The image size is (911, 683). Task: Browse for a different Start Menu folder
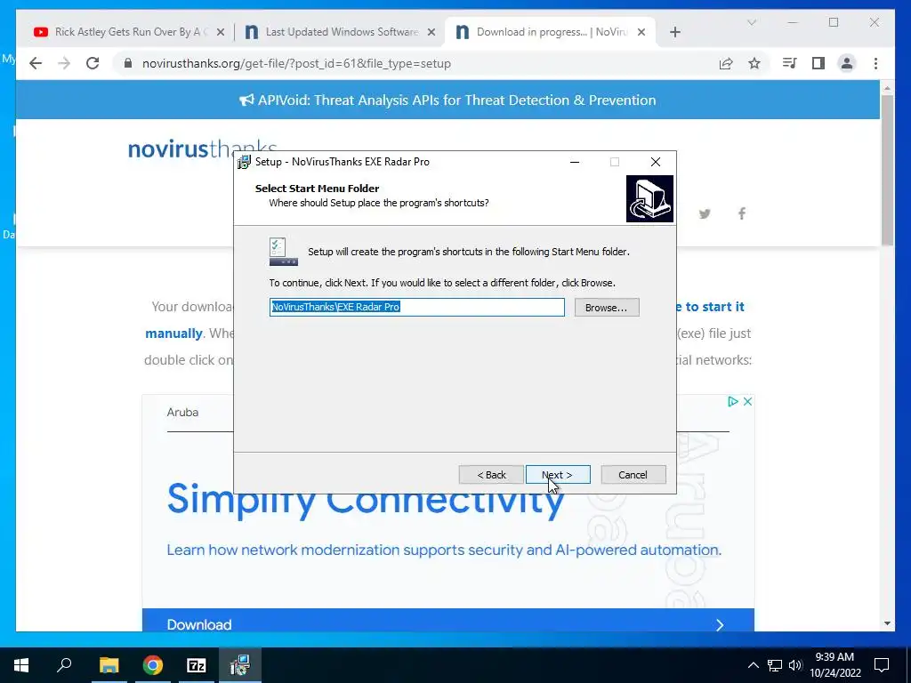[x=607, y=307]
